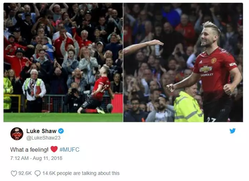This screenshot has width=249, height=181.
Task: Click the Chevrolet logo on the red shirt
Action: coord(206,69)
